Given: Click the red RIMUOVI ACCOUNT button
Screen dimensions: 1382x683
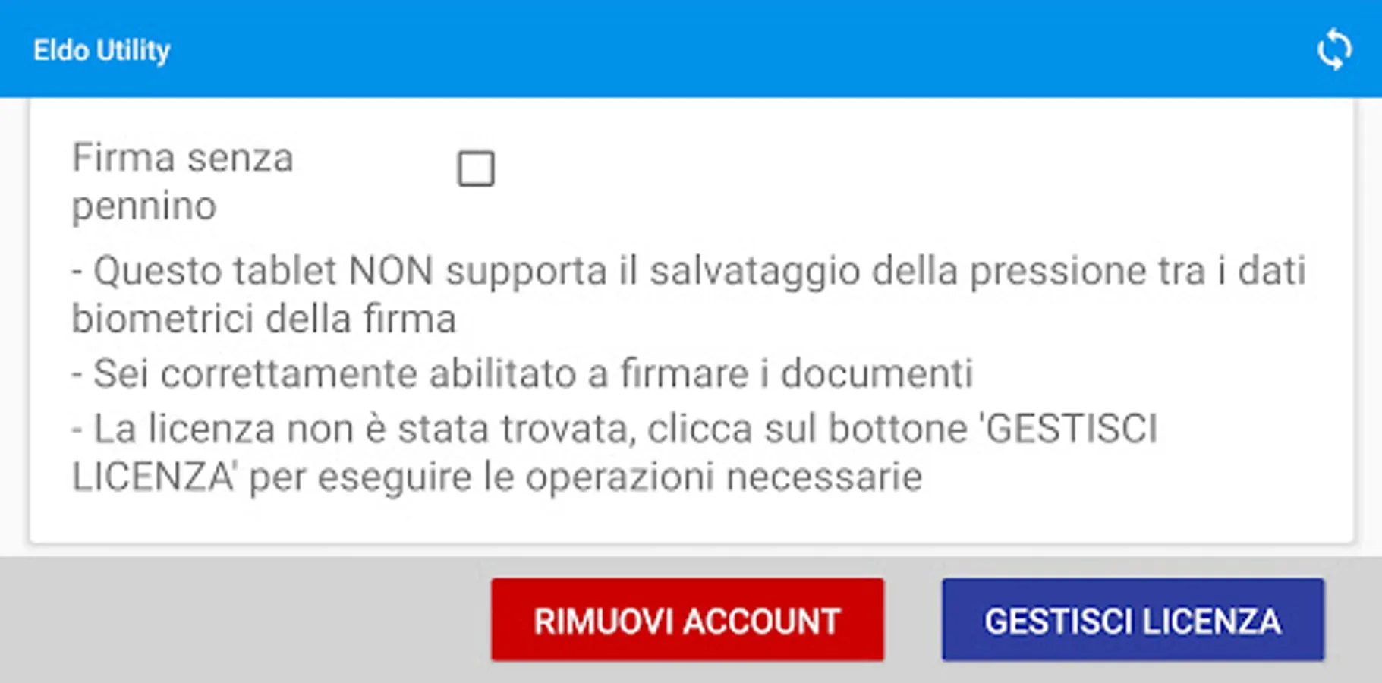Looking at the screenshot, I should pos(687,619).
